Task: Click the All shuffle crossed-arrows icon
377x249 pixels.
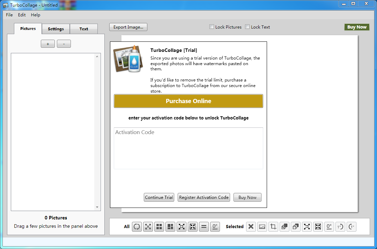Action: click(148, 226)
